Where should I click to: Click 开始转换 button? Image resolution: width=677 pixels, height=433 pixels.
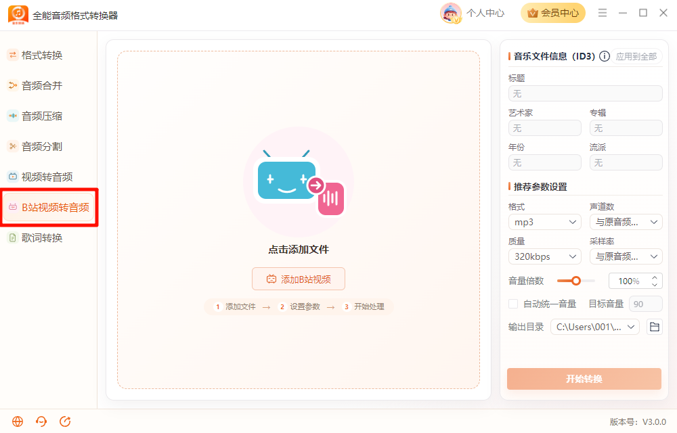[x=584, y=379]
